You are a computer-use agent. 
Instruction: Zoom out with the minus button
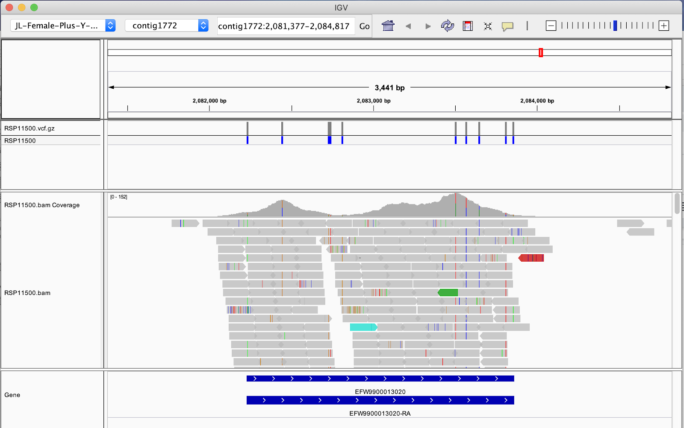coord(551,26)
